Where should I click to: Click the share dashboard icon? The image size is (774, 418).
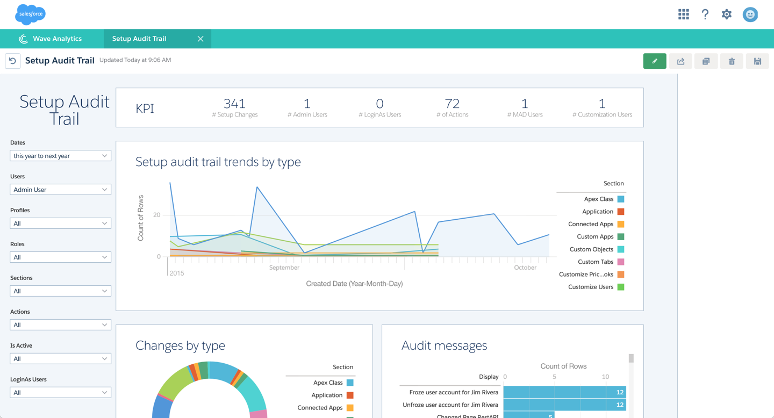(680, 61)
